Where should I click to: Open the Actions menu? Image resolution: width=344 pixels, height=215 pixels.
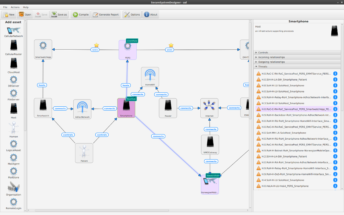(15, 7)
